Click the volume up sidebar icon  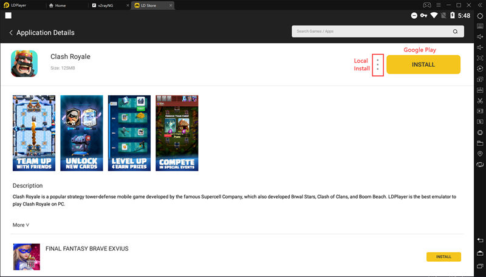(x=480, y=37)
